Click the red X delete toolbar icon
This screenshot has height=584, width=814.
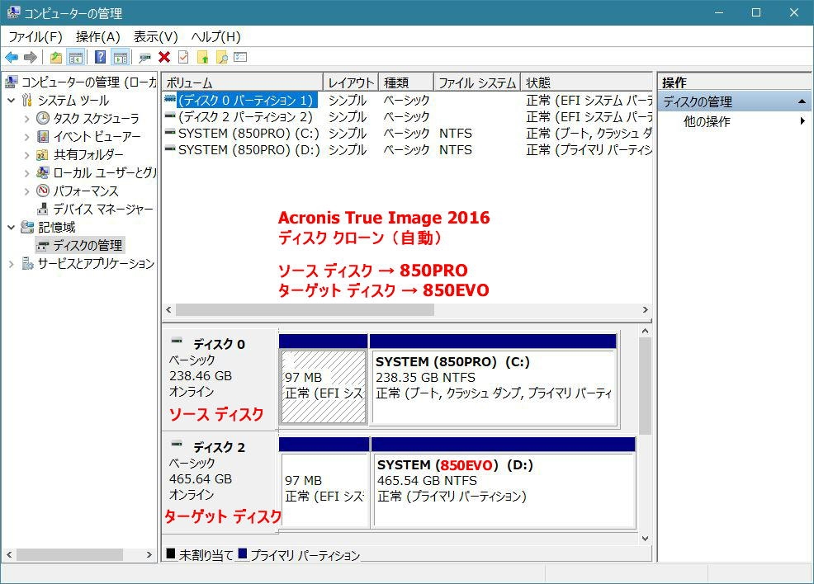[164, 57]
